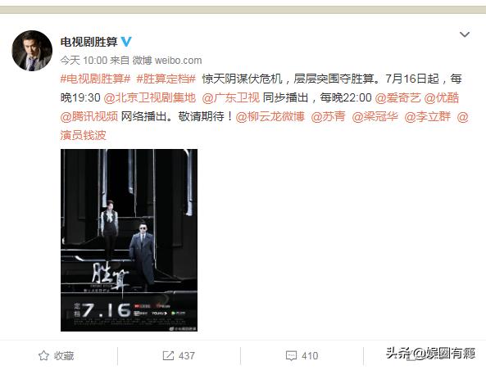Image resolution: width=486 pixels, height=370 pixels.
Task: Open the @优酷 mention link
Action: pyautogui.click(x=442, y=98)
